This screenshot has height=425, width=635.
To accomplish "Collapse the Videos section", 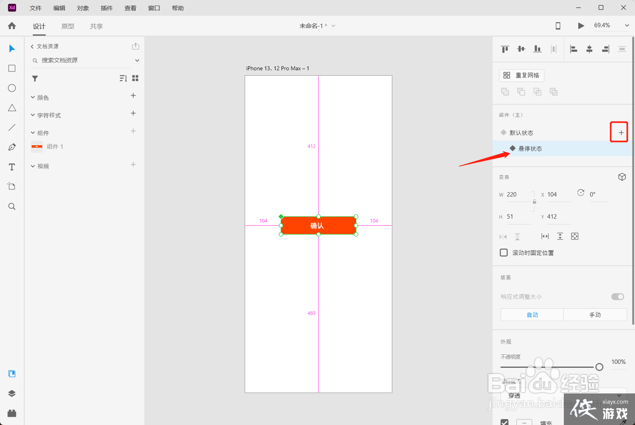I will (33, 166).
